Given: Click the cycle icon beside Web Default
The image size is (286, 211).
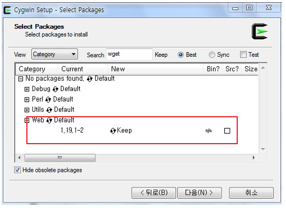Looking at the screenshot, I should [49, 121].
